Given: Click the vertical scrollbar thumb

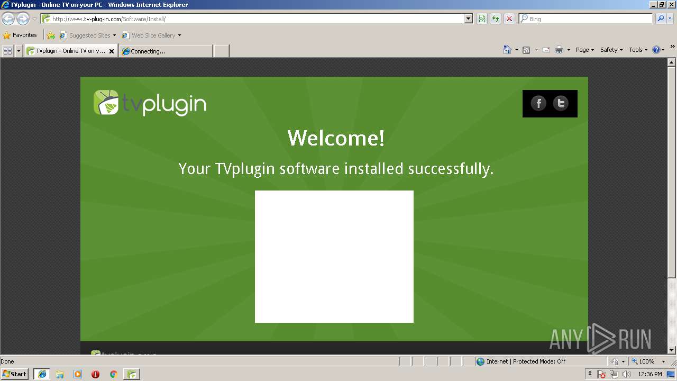Looking at the screenshot, I should [672, 172].
